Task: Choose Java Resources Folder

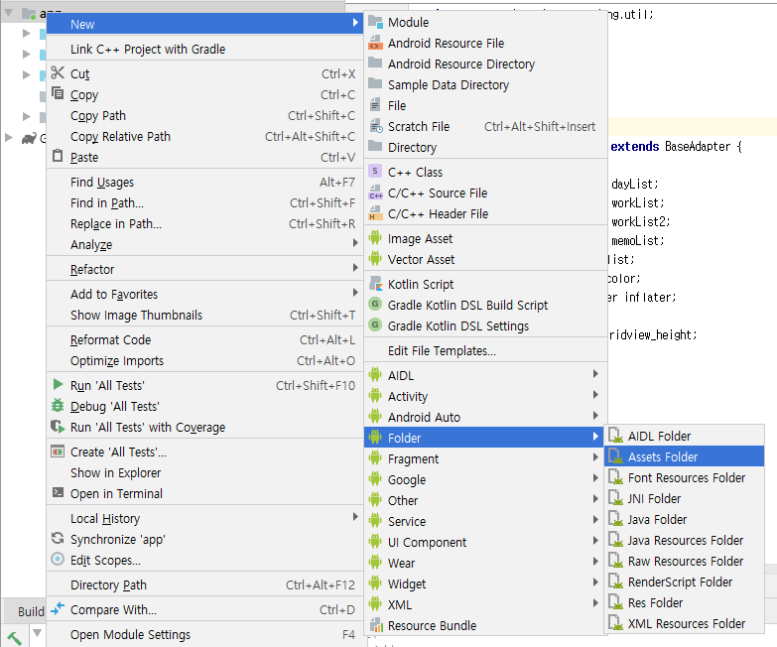Action: (x=684, y=540)
